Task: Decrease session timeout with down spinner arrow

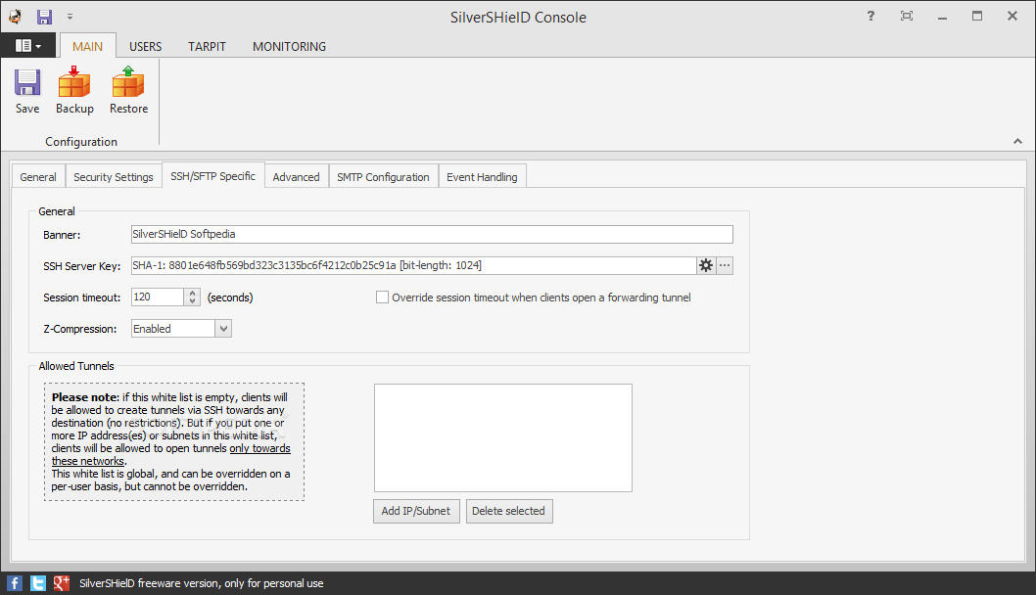Action: point(192,301)
